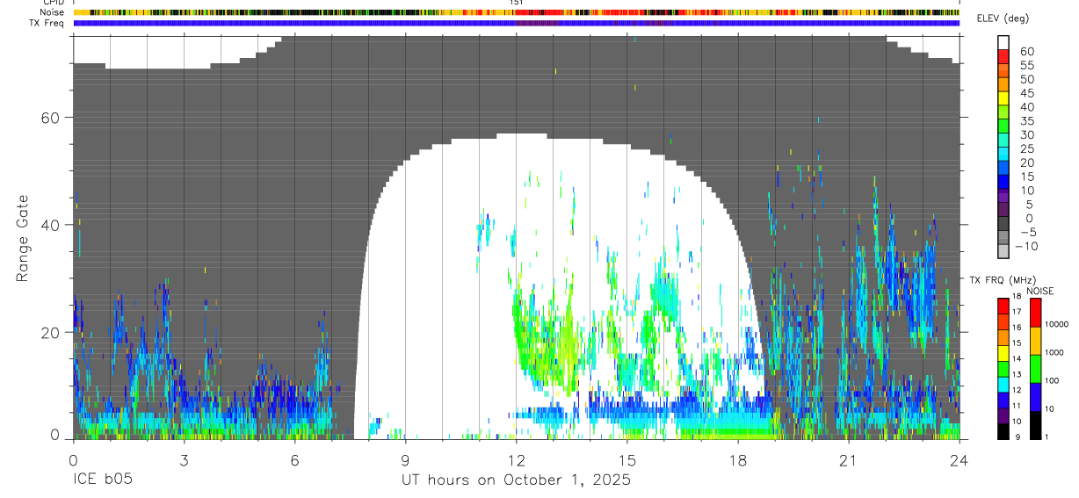Click '18' on the TX FRQ legend

click(x=1017, y=296)
